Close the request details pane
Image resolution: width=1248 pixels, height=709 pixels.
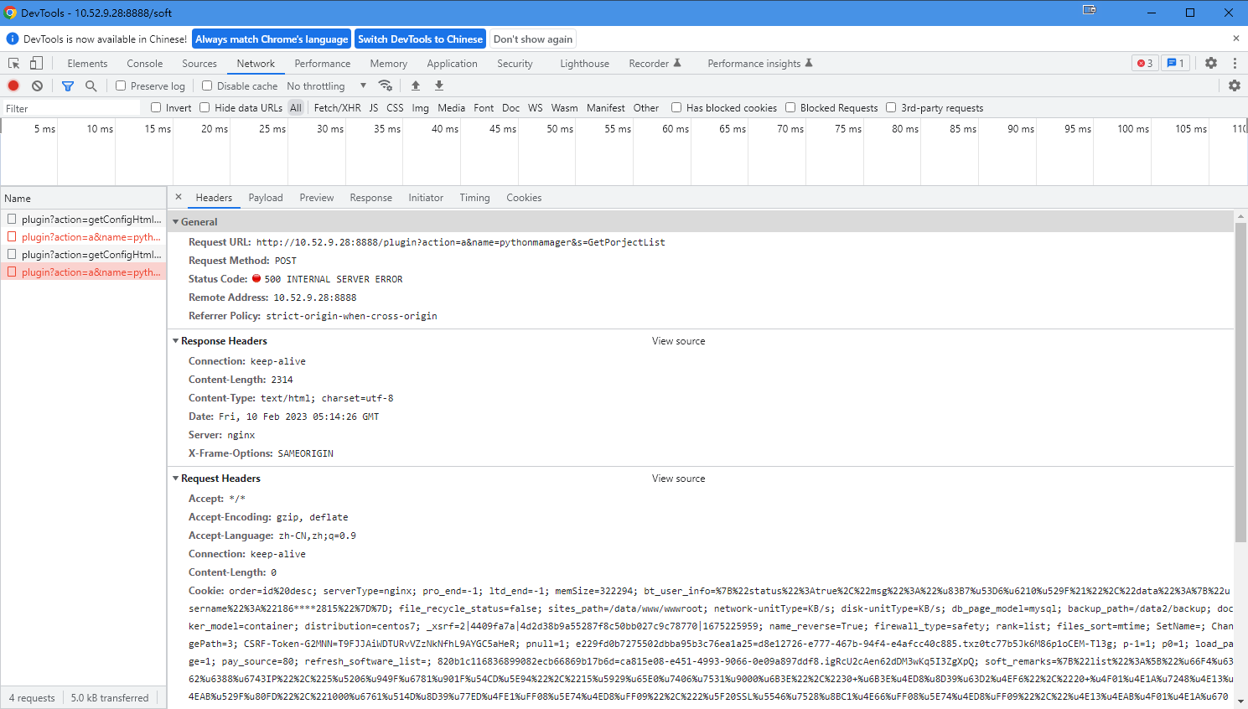(179, 197)
